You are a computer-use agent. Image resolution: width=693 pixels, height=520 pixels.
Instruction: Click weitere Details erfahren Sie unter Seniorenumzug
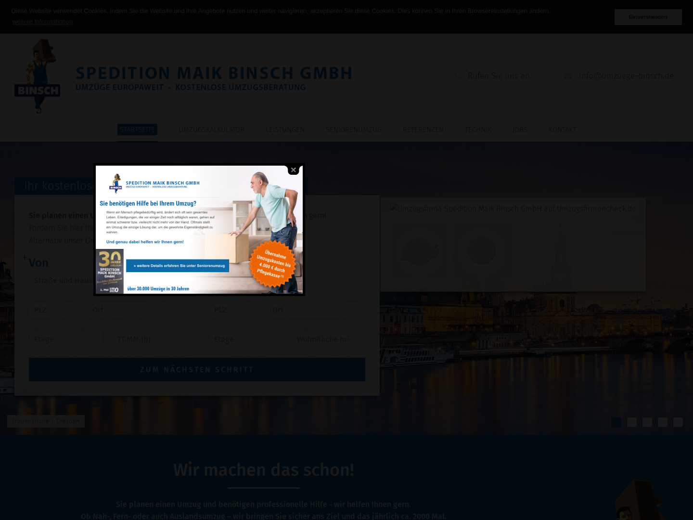pyautogui.click(x=178, y=266)
